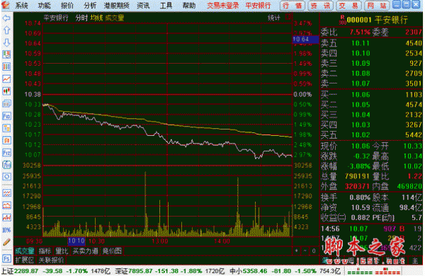This screenshot has width=425, height=276.
Task: Click the 成交量 legend label in chart header
Action: pos(115,18)
